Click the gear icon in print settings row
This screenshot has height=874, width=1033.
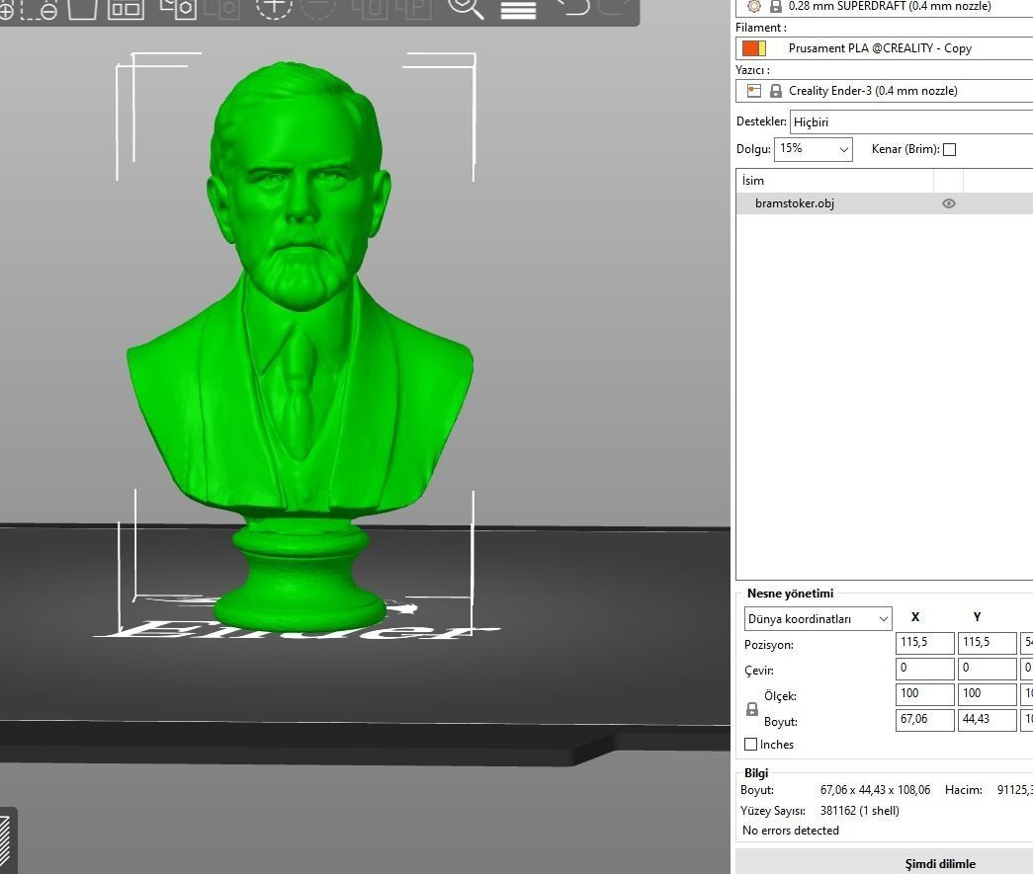click(753, 6)
